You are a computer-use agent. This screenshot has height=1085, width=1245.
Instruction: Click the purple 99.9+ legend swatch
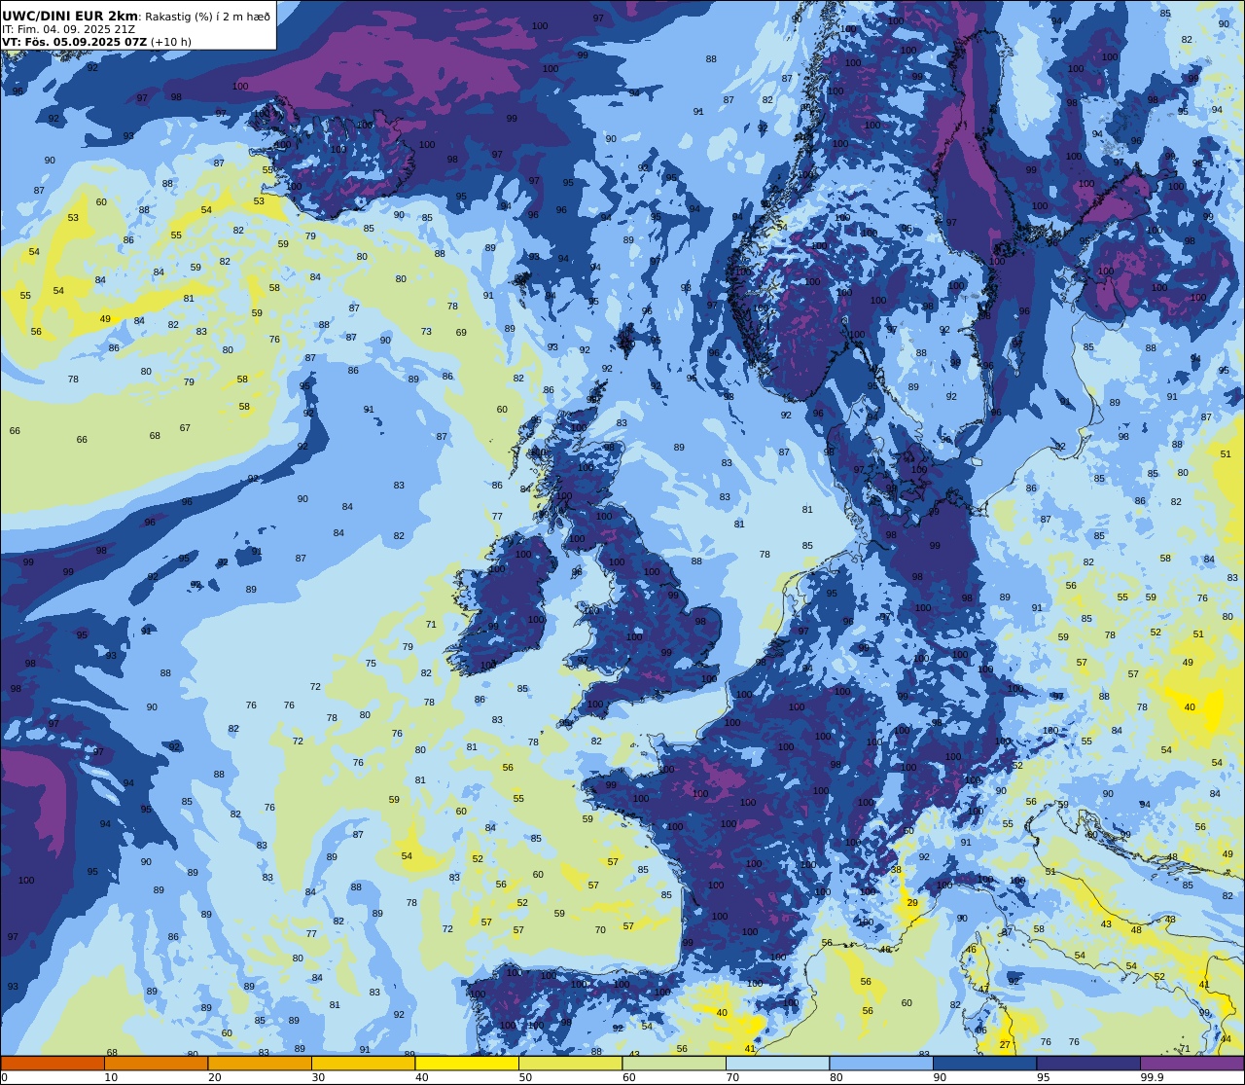point(1192,1064)
